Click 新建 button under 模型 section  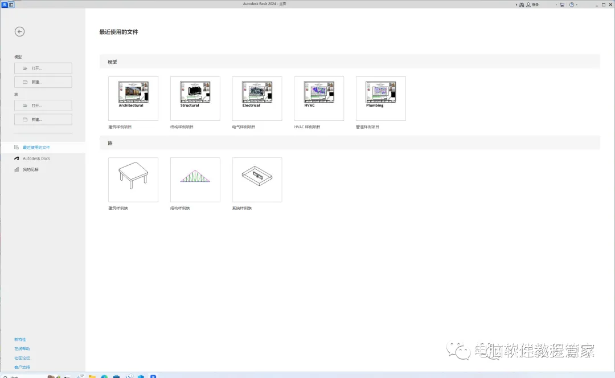coord(43,82)
